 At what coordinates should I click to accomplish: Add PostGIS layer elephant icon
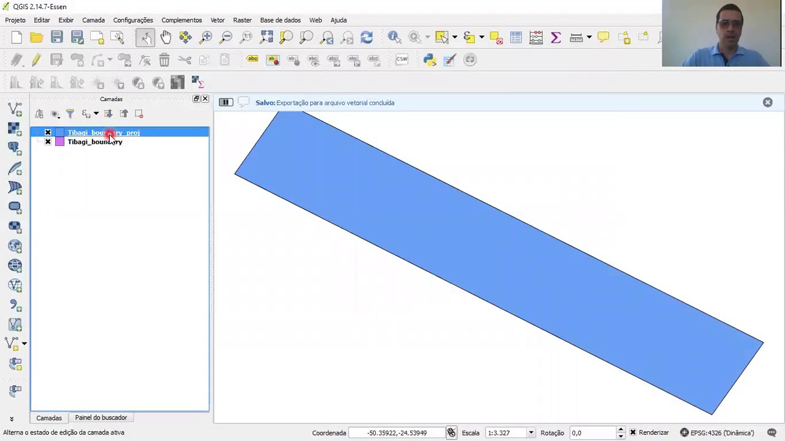[x=15, y=148]
